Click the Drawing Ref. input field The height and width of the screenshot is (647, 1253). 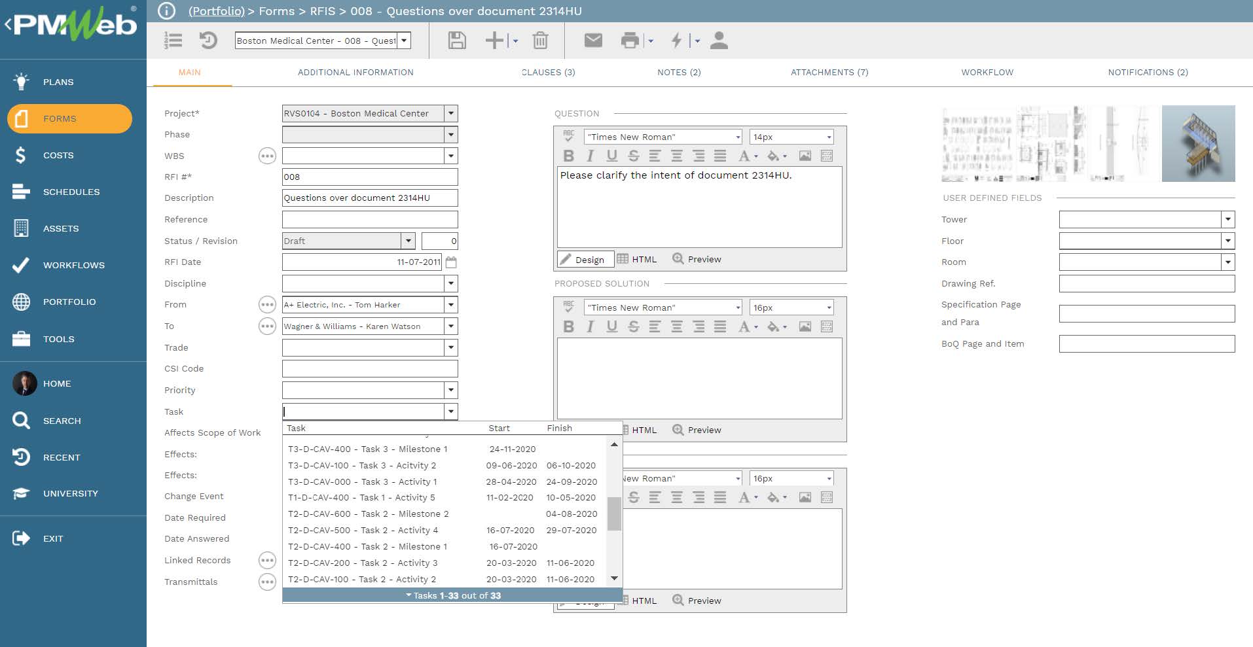1147,283
